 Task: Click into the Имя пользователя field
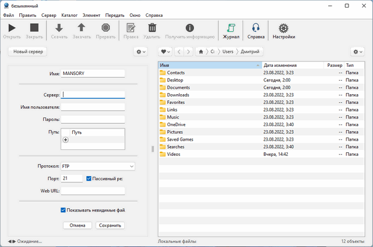pyautogui.click(x=93, y=107)
